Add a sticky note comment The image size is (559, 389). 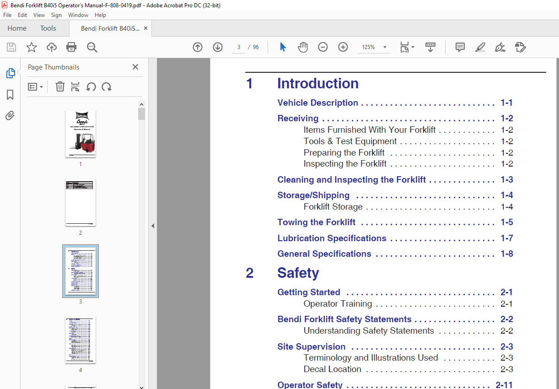(x=460, y=47)
